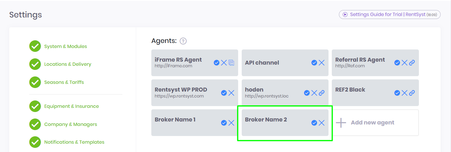Viewport: 451px width, 152px height.
Task: Open System & Modules settings section
Action: [65, 47]
